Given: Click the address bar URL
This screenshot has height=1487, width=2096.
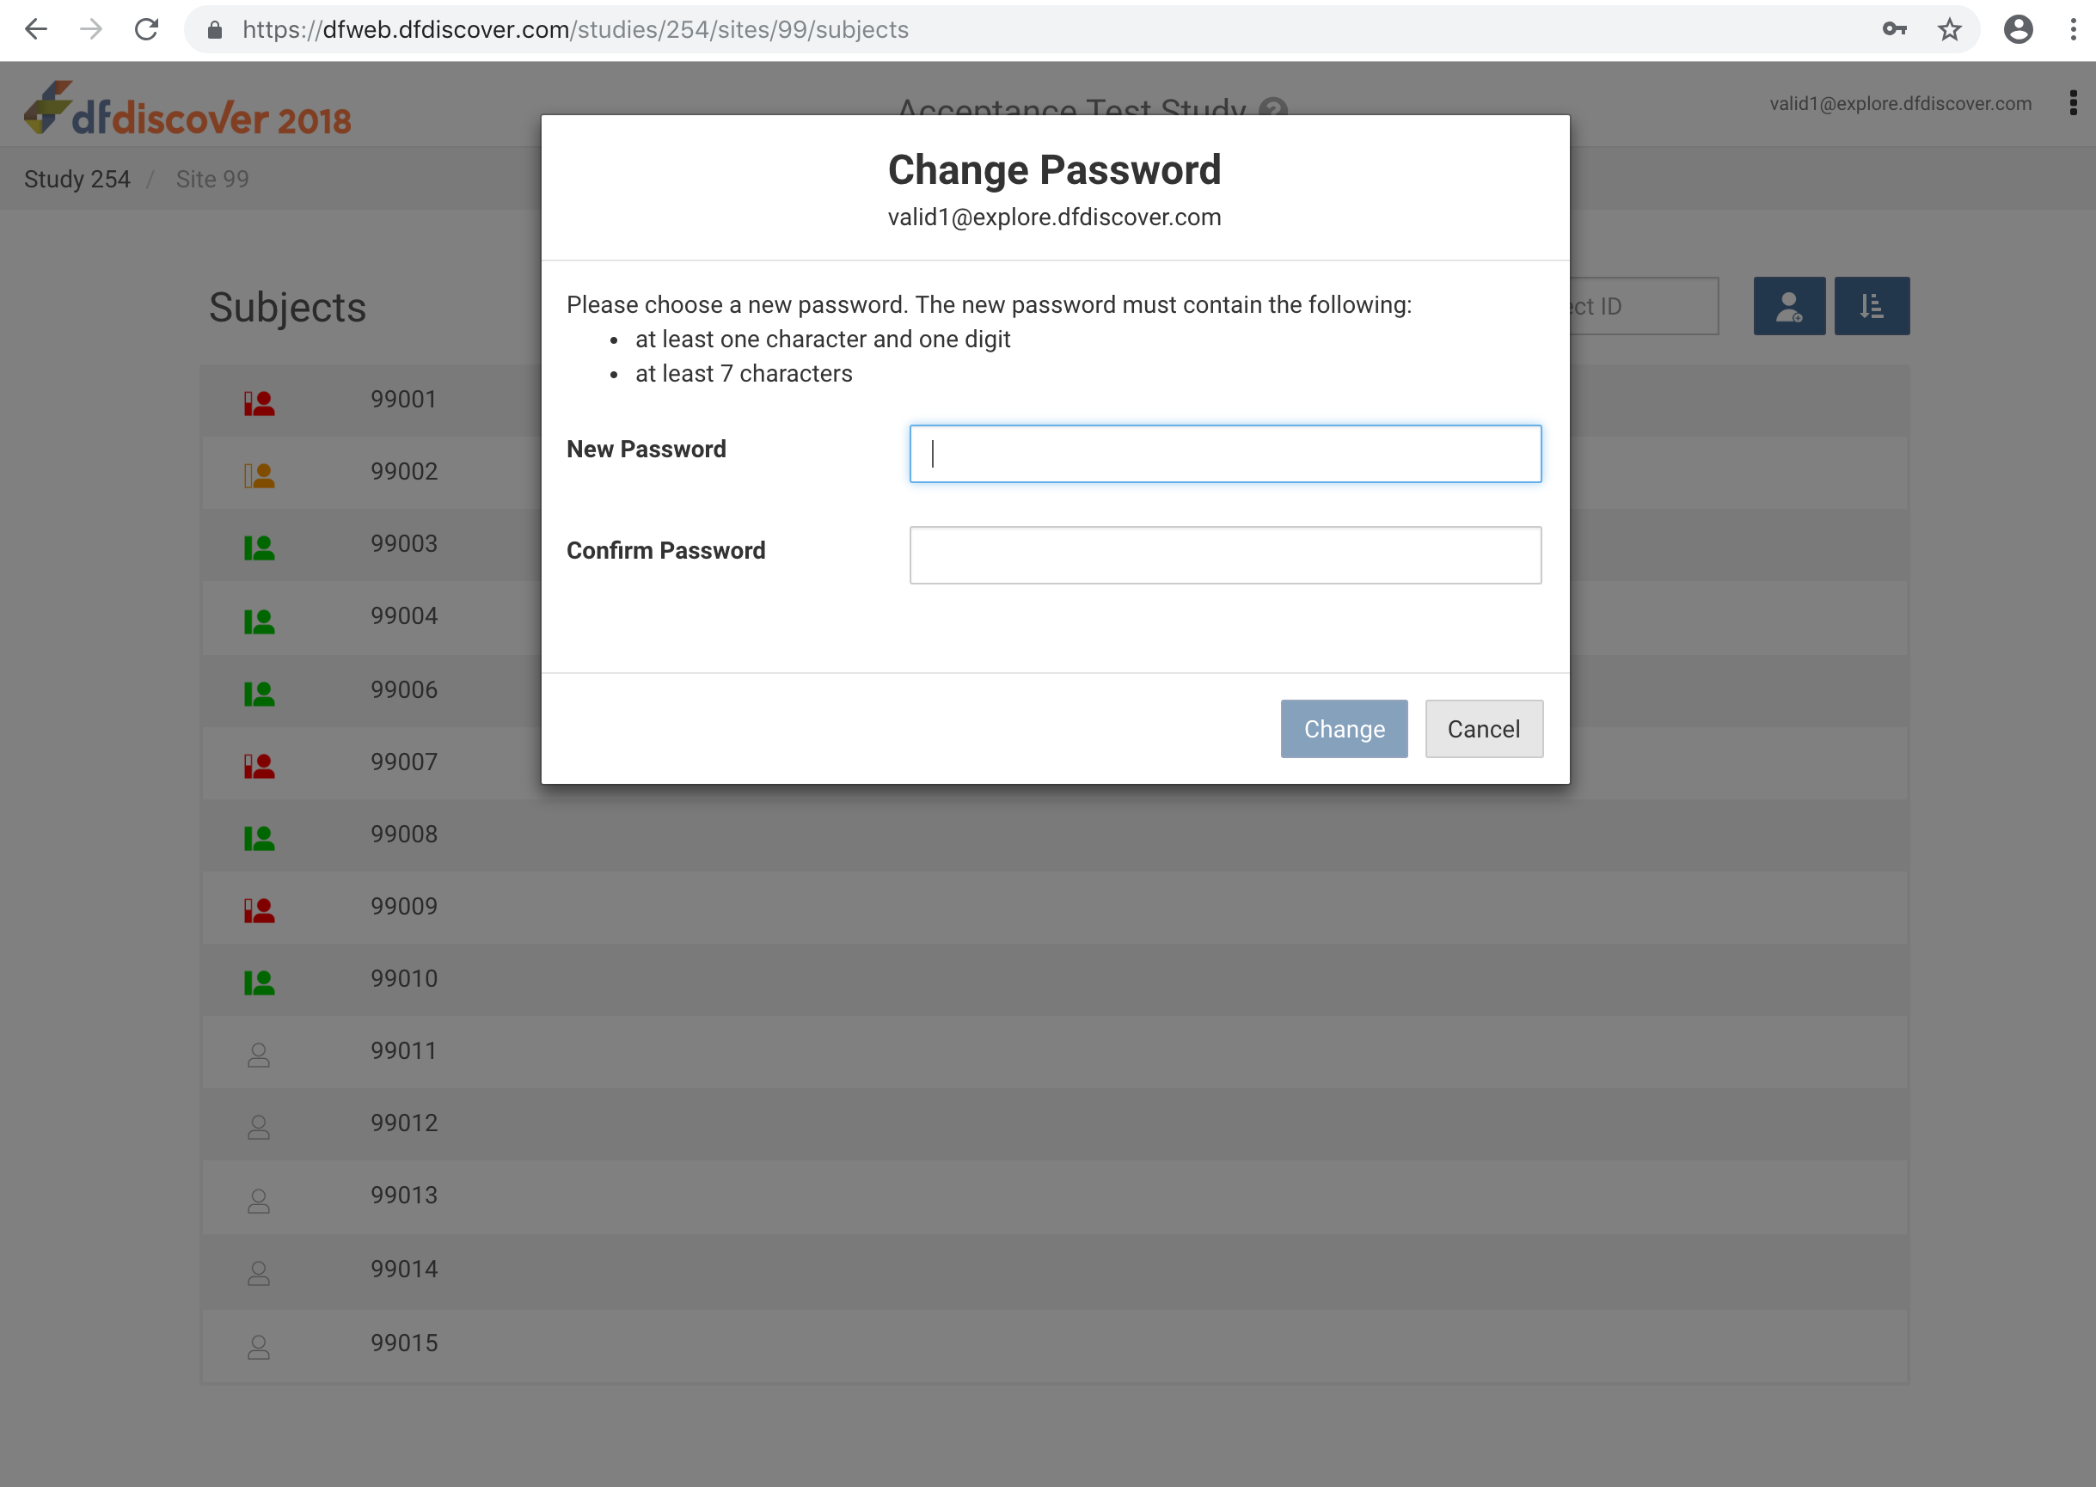Looking at the screenshot, I should click(x=575, y=30).
